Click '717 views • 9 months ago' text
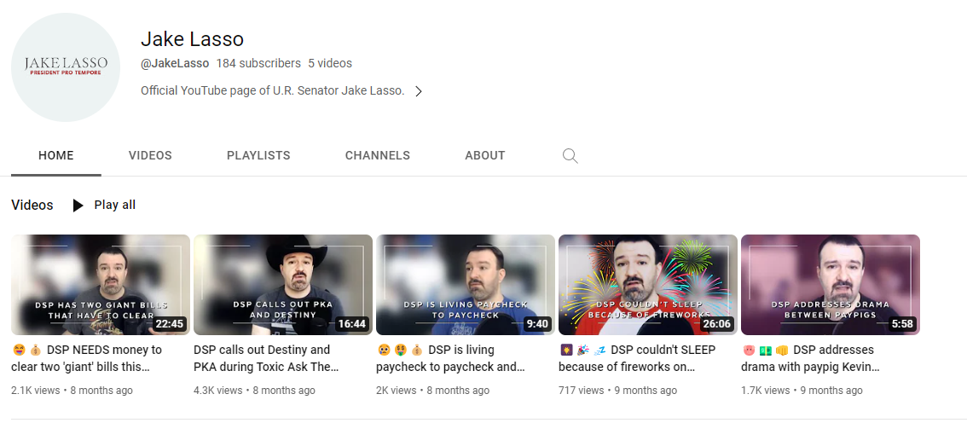 (618, 391)
